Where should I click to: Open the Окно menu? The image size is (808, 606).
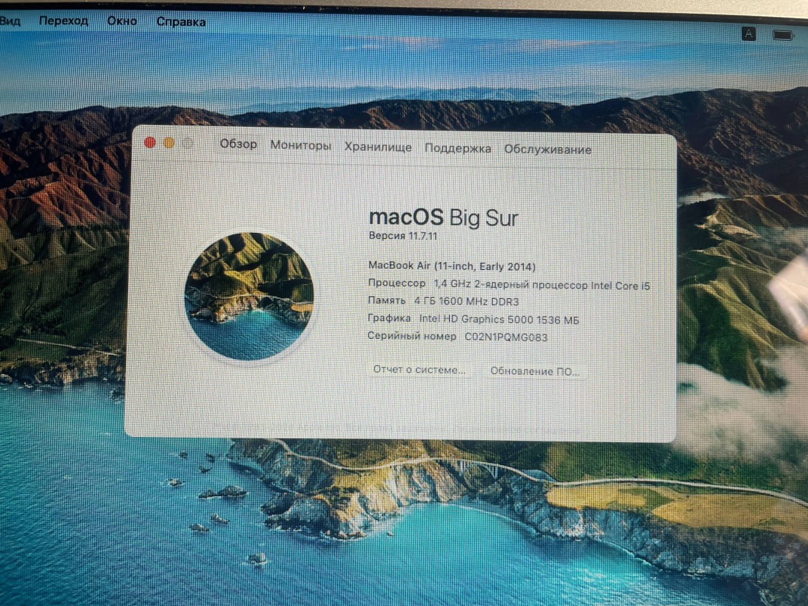click(123, 21)
